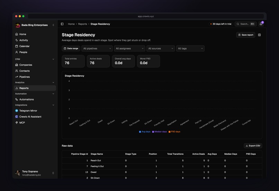Sort by Active Deals column

click(x=198, y=154)
